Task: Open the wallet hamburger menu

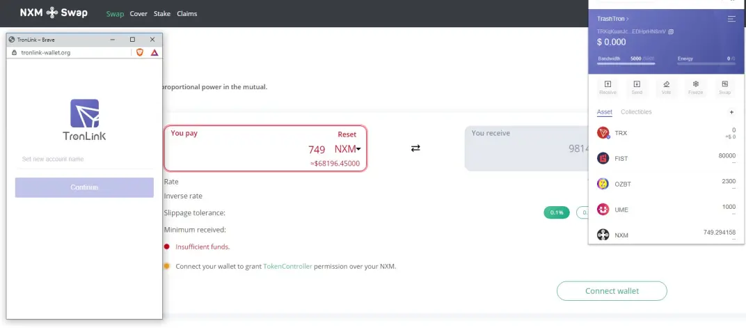Action: point(731,19)
